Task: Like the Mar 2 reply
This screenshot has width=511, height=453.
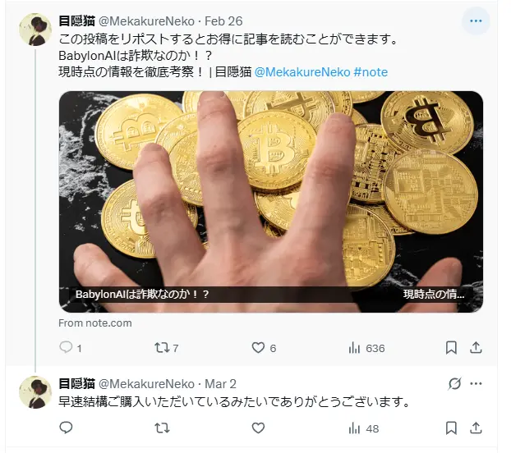Action: tap(258, 428)
